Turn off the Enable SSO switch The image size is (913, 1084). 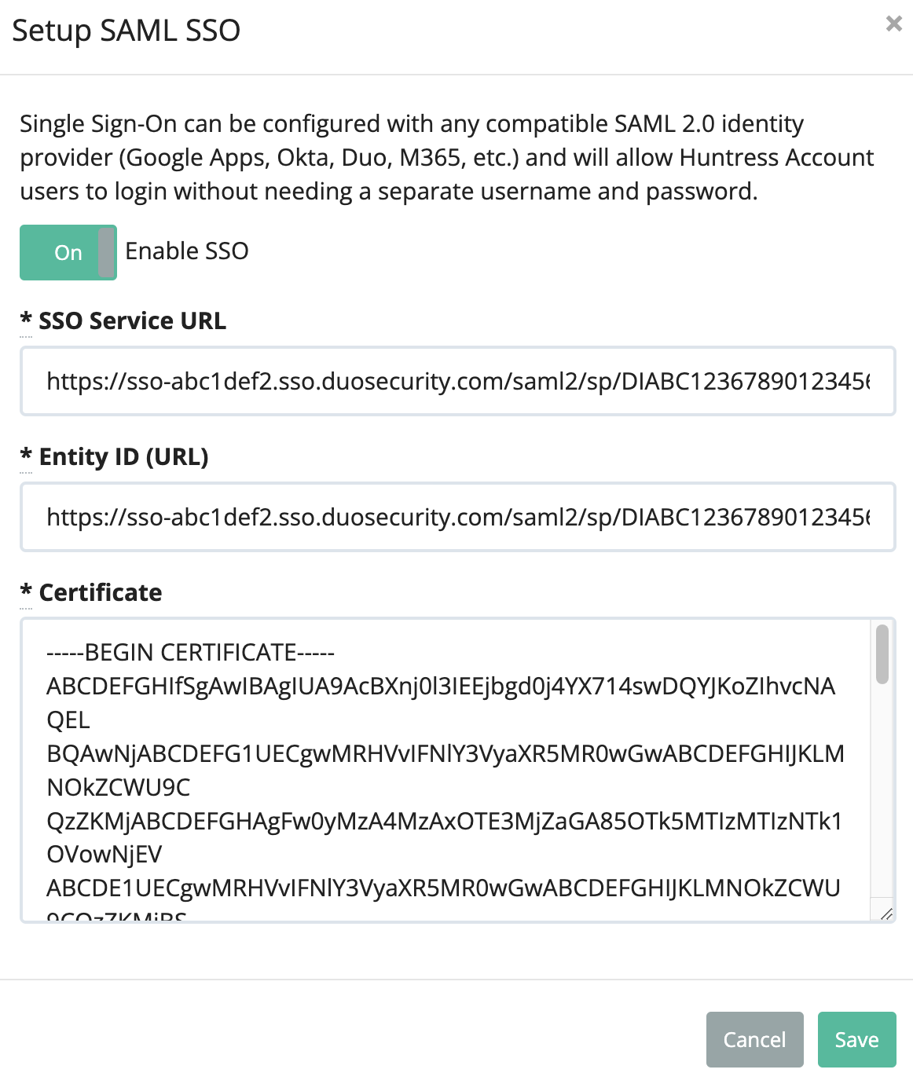pos(68,252)
